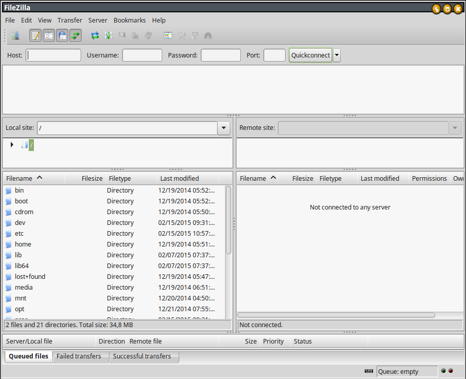Sort local list by Filename column
The image size is (466, 379).
(x=33, y=178)
